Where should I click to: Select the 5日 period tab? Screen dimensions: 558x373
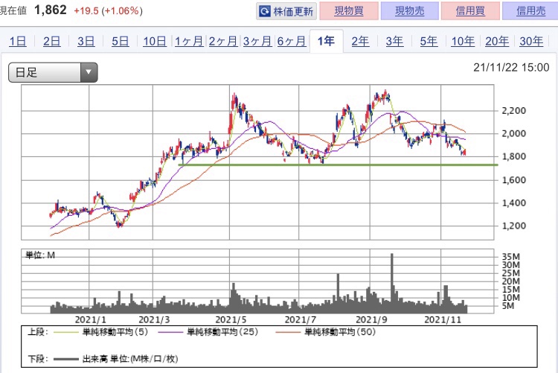click(x=120, y=42)
